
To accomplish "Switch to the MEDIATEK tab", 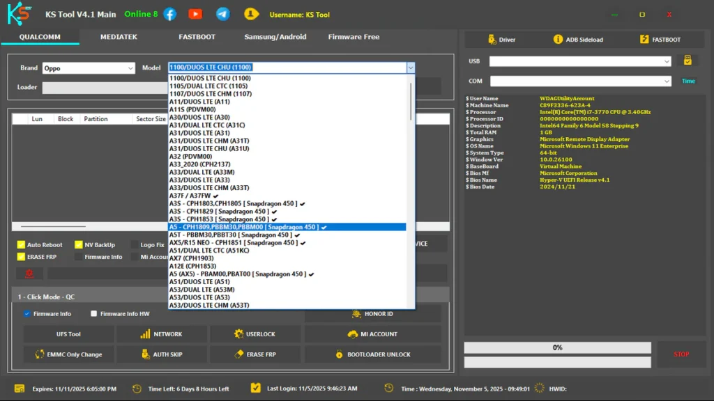I will coord(119,37).
